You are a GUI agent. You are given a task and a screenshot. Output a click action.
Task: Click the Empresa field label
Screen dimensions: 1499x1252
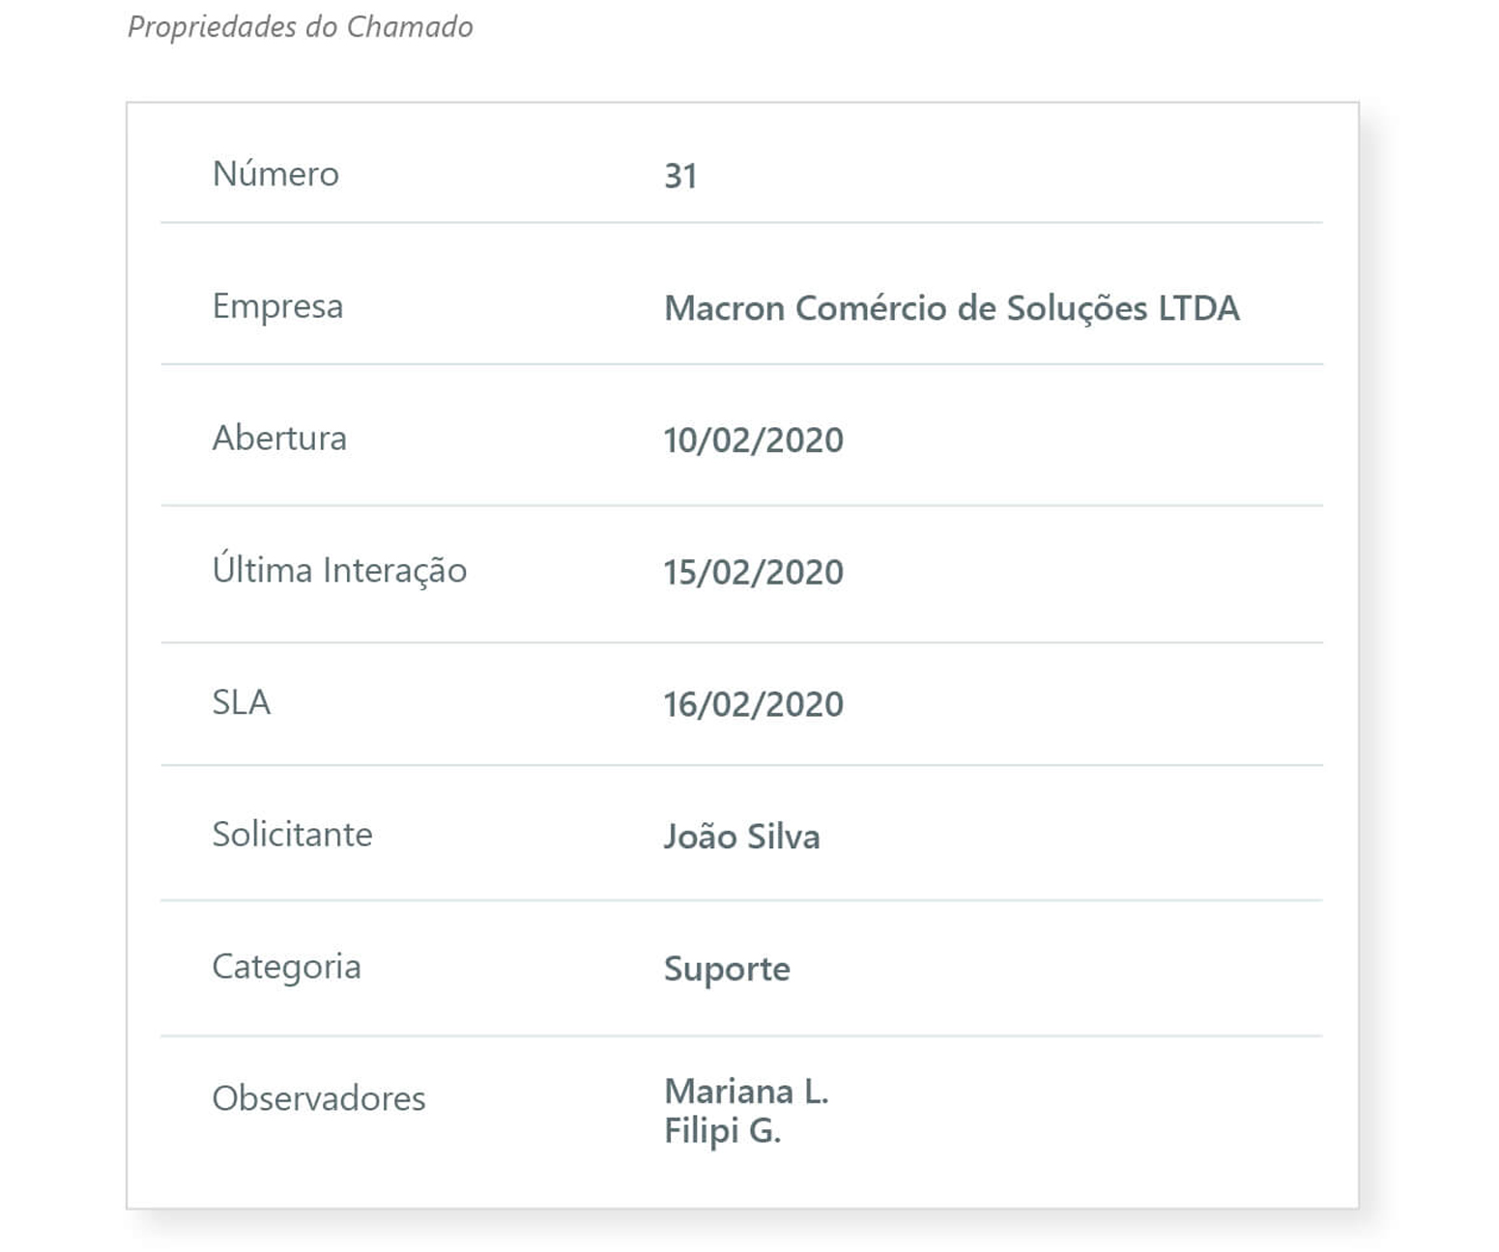click(277, 306)
